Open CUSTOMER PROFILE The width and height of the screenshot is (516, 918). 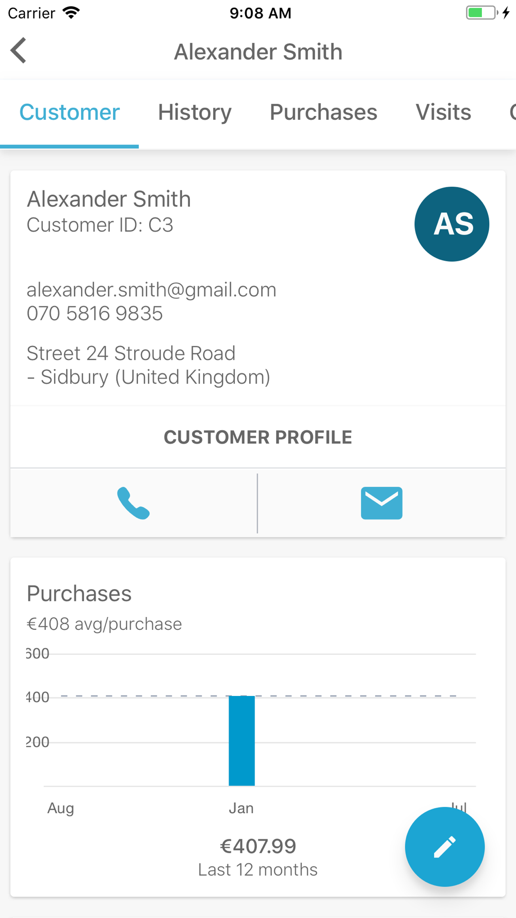(258, 437)
